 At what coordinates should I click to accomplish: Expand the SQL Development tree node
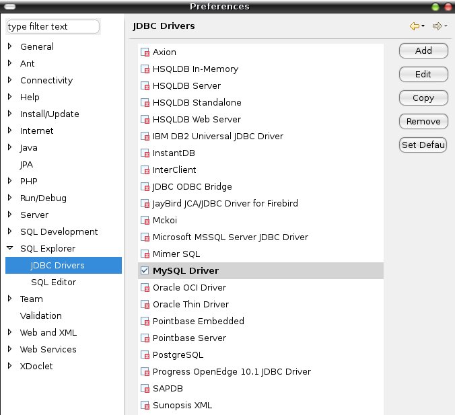pyautogui.click(x=9, y=231)
